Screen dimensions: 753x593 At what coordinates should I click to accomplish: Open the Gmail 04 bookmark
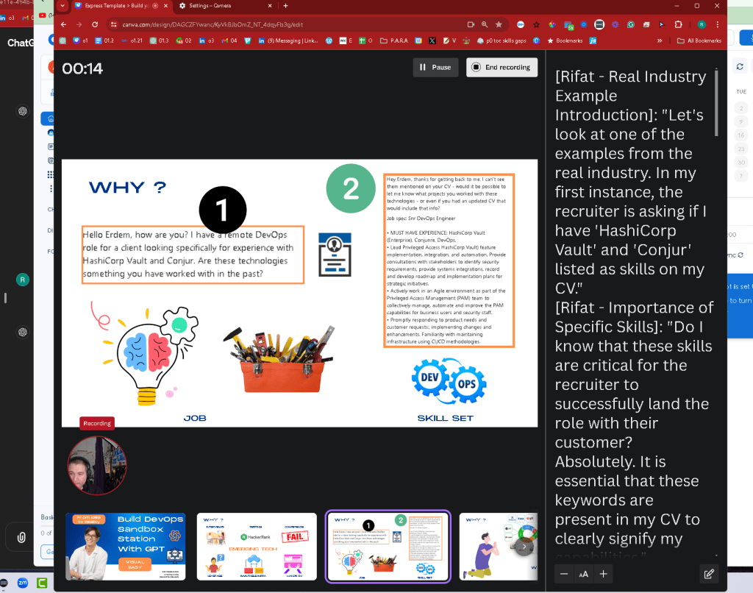pyautogui.click(x=229, y=41)
